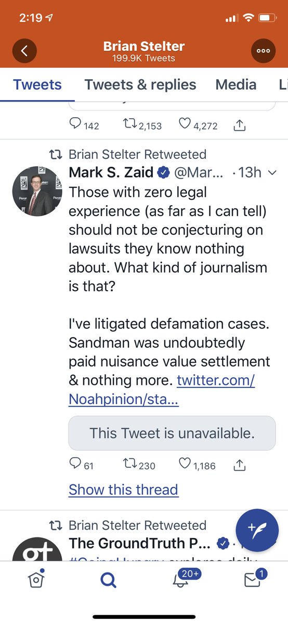Share Mark S. Zaid's tweet
Image resolution: width=288 pixels, height=625 pixels.
tap(240, 465)
